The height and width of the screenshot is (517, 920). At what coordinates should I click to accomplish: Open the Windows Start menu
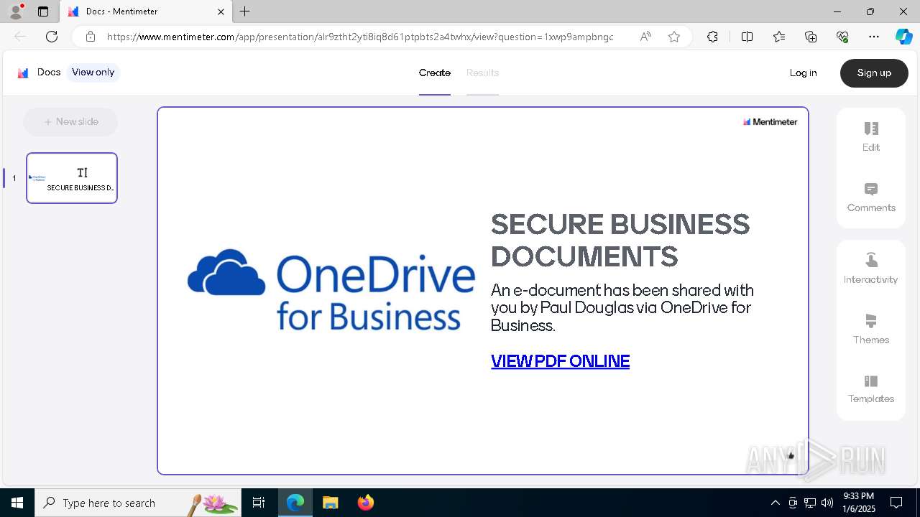coord(17,503)
